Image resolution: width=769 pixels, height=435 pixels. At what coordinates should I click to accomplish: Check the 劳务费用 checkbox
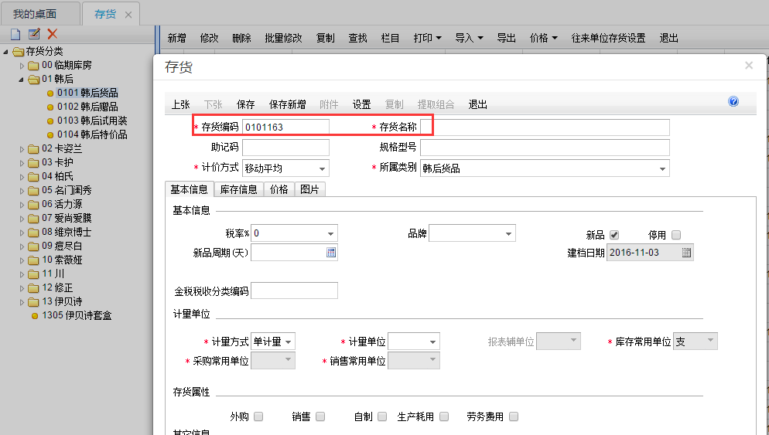click(514, 416)
